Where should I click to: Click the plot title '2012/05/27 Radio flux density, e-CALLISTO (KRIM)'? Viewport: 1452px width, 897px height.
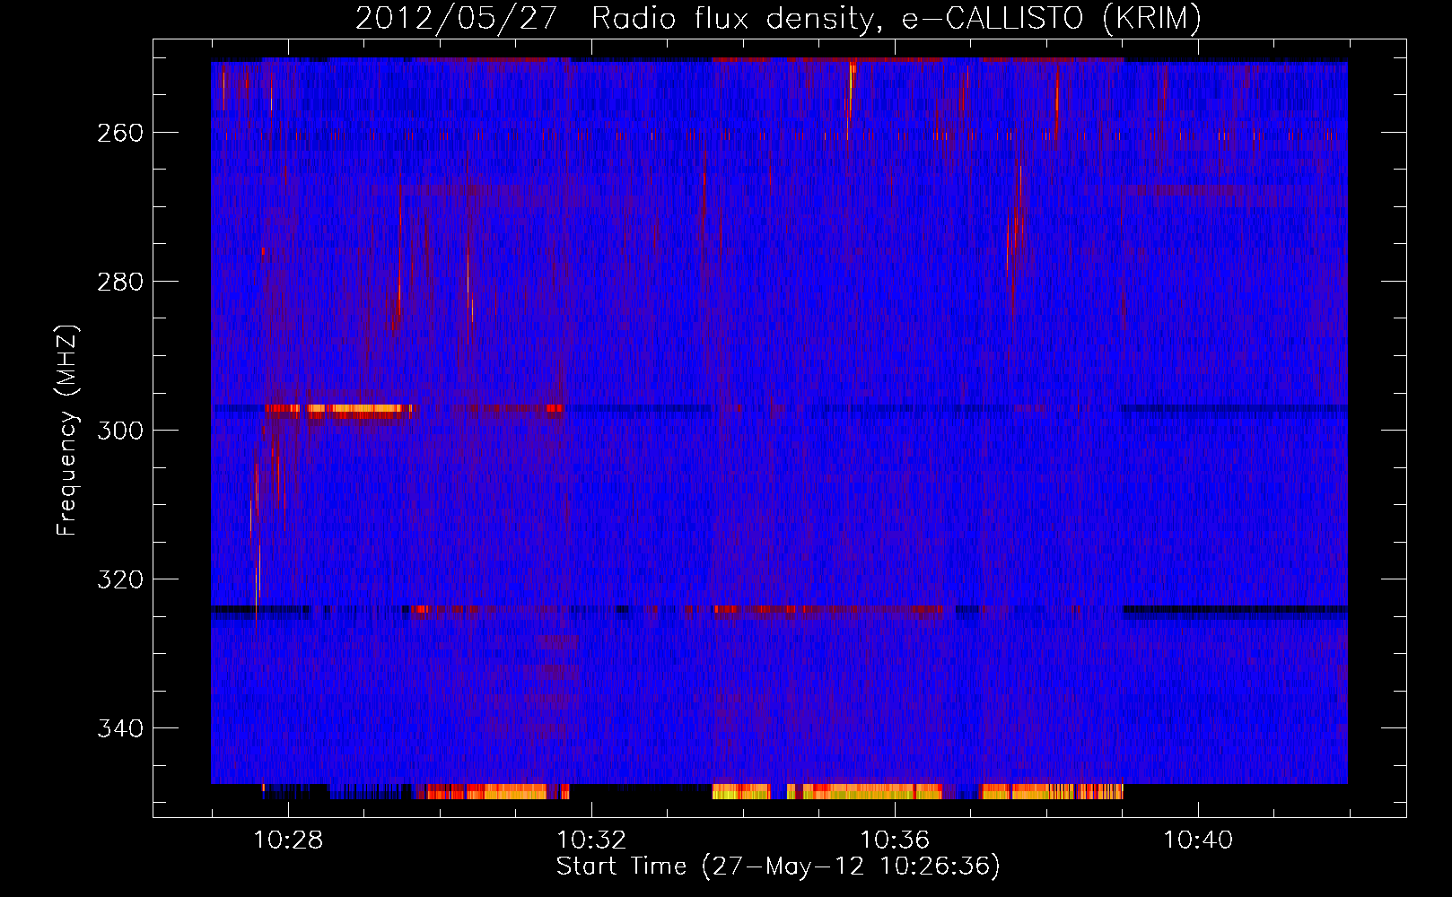(778, 18)
